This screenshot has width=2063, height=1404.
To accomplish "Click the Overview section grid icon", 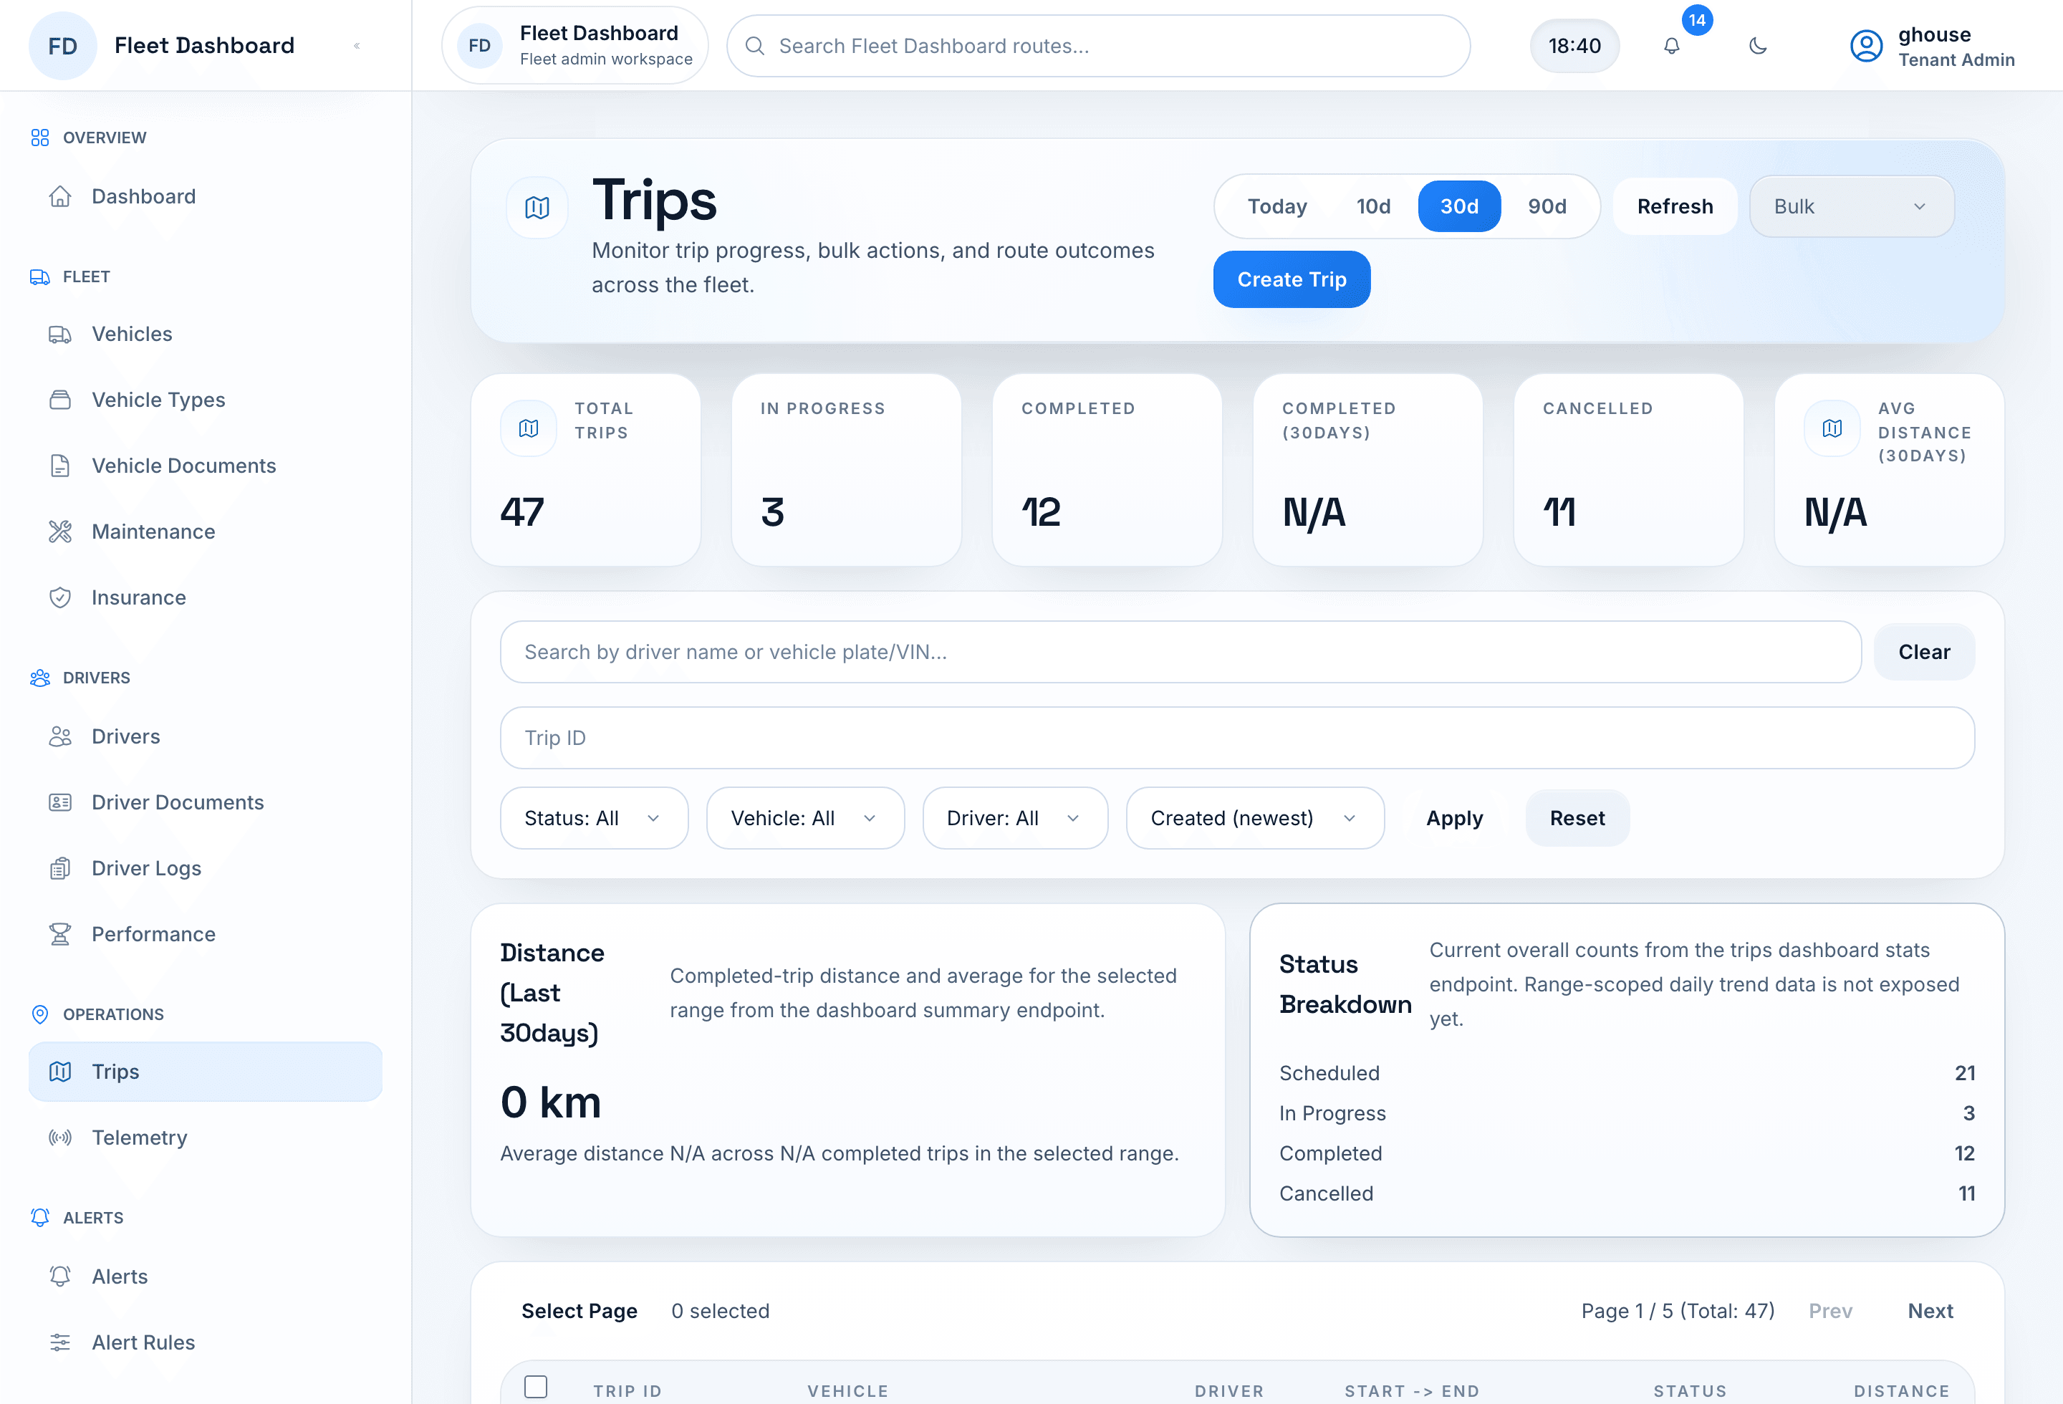I will [40, 138].
